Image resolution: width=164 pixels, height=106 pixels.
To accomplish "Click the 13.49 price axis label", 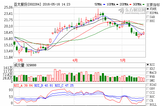I will tap(8, 51).
